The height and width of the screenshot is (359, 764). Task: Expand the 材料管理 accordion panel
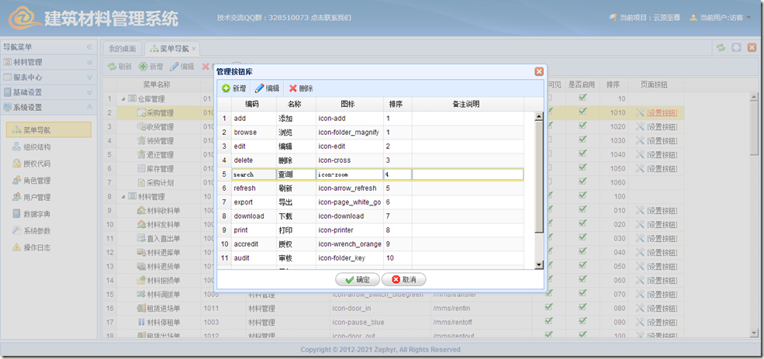click(x=47, y=62)
